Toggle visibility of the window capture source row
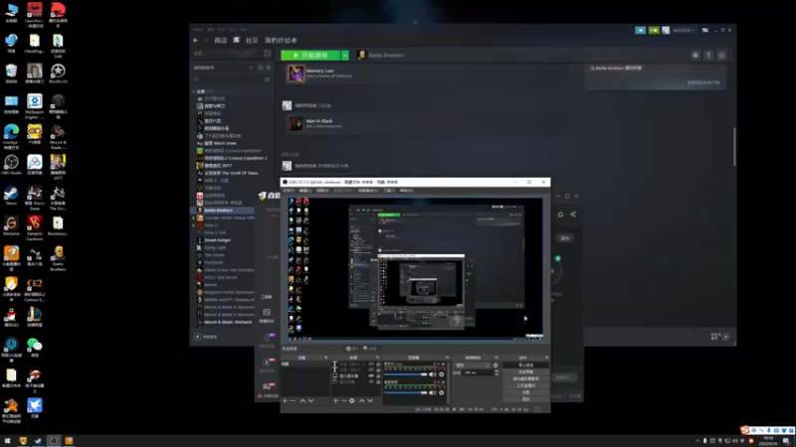 coord(371,381)
